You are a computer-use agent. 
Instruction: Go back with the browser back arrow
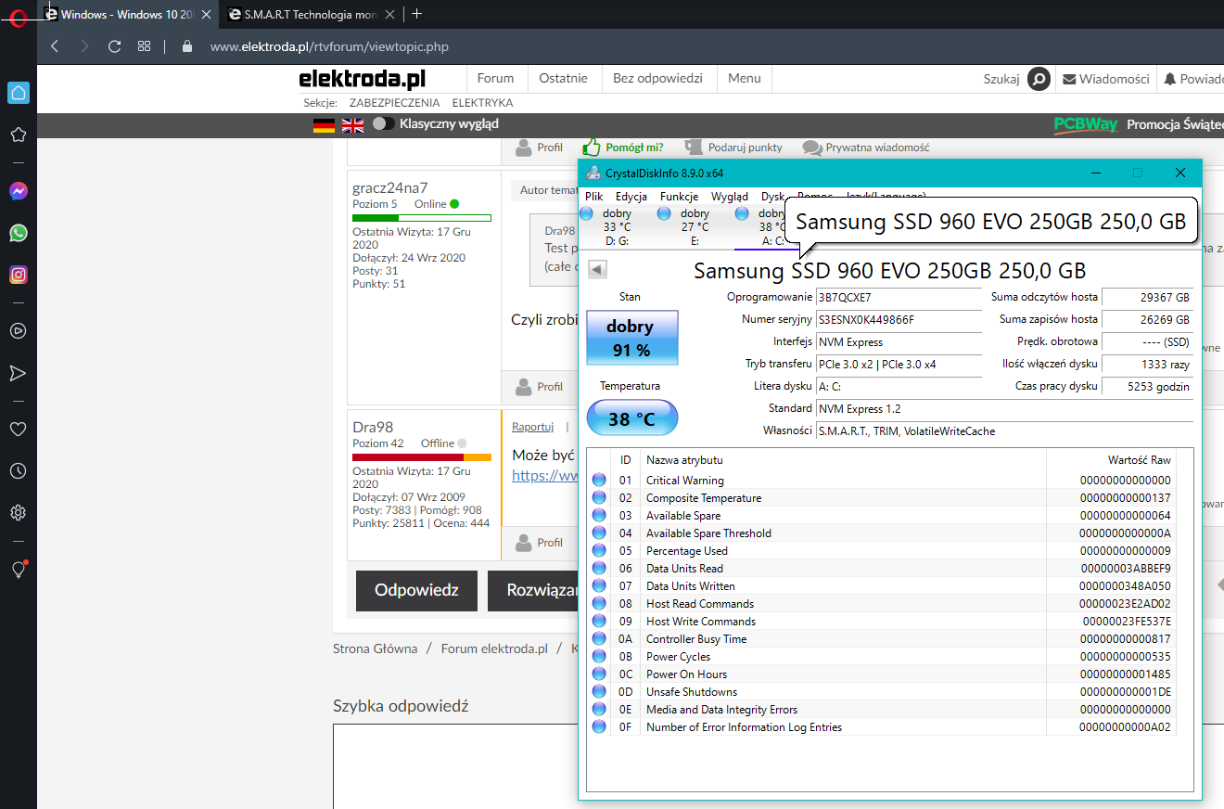(x=55, y=46)
